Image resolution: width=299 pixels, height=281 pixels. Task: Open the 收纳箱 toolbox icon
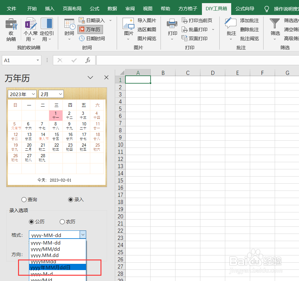pos(11,24)
